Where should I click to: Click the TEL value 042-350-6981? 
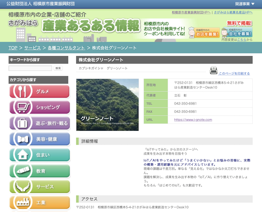pyautogui.click(x=185, y=104)
